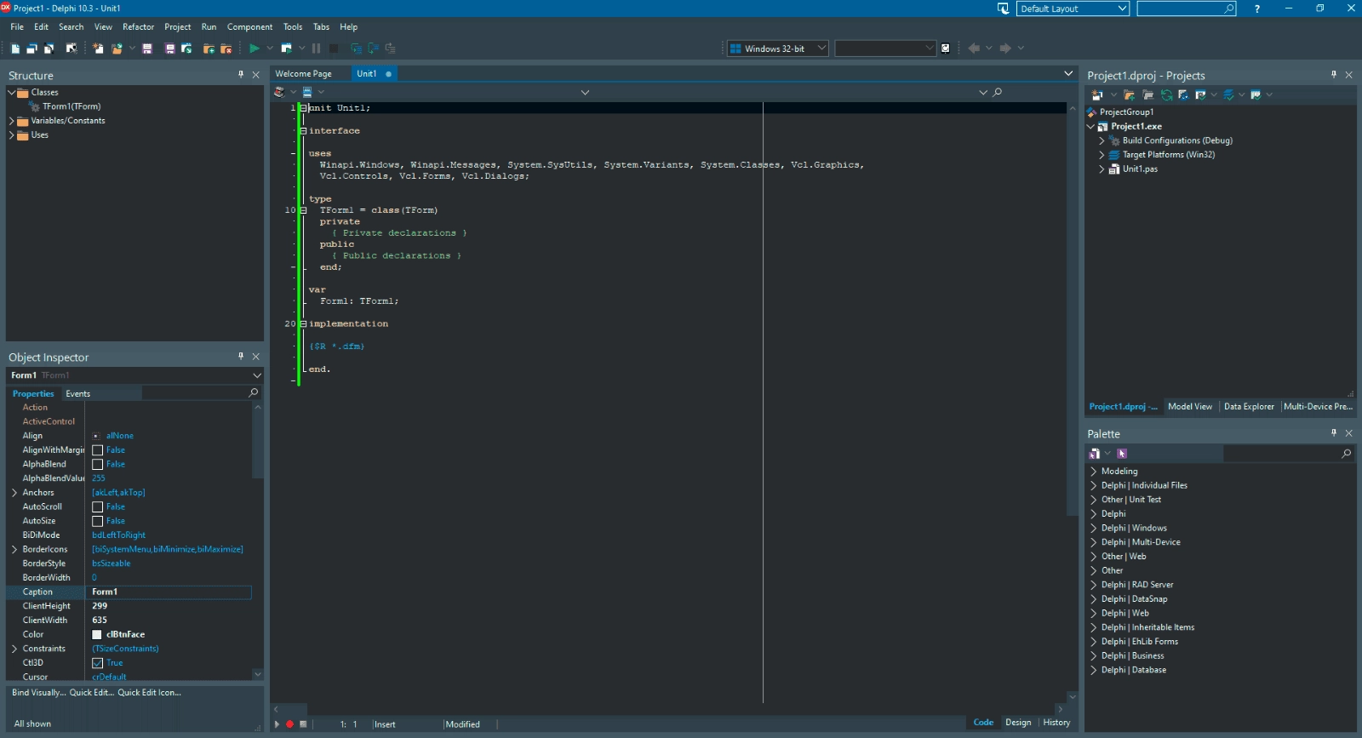Viewport: 1362px width, 738px height.
Task: Click the Trace Into debug icon
Action: click(x=356, y=49)
